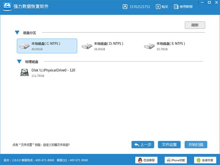
Task: Select 本地磁盘( E: NTFS ) label
Action: (x=171, y=44)
